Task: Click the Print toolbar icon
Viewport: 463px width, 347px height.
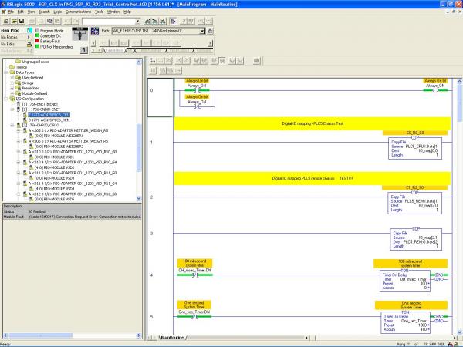Action: (32, 21)
